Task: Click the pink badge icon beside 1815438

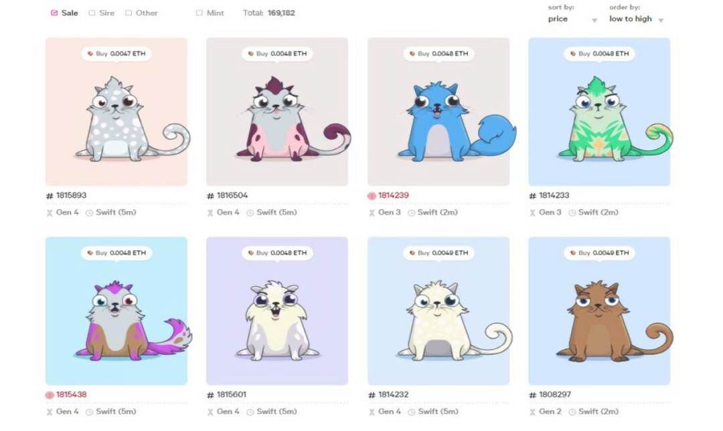Action: tap(50, 395)
